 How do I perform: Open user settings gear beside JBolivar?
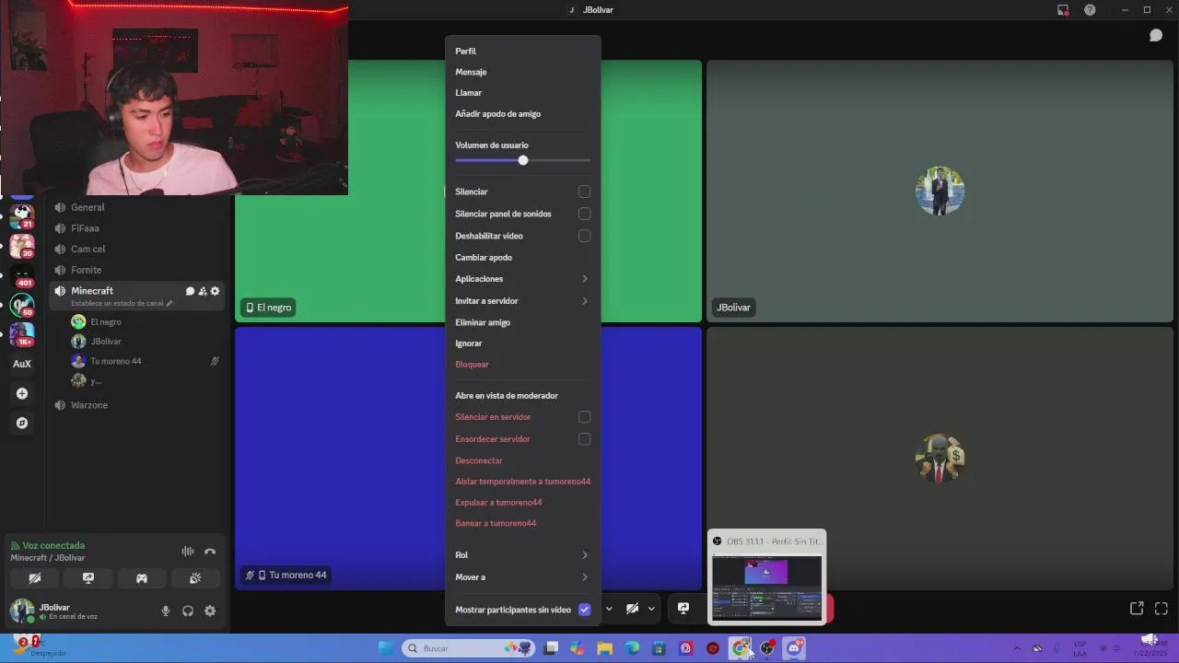pos(210,611)
